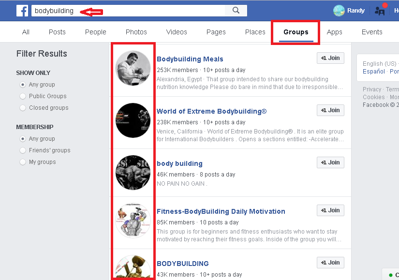
Task: Open the body building group link
Action: coord(179,163)
